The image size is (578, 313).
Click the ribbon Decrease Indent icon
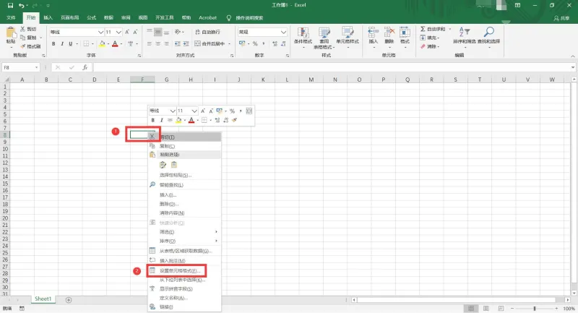tap(177, 44)
